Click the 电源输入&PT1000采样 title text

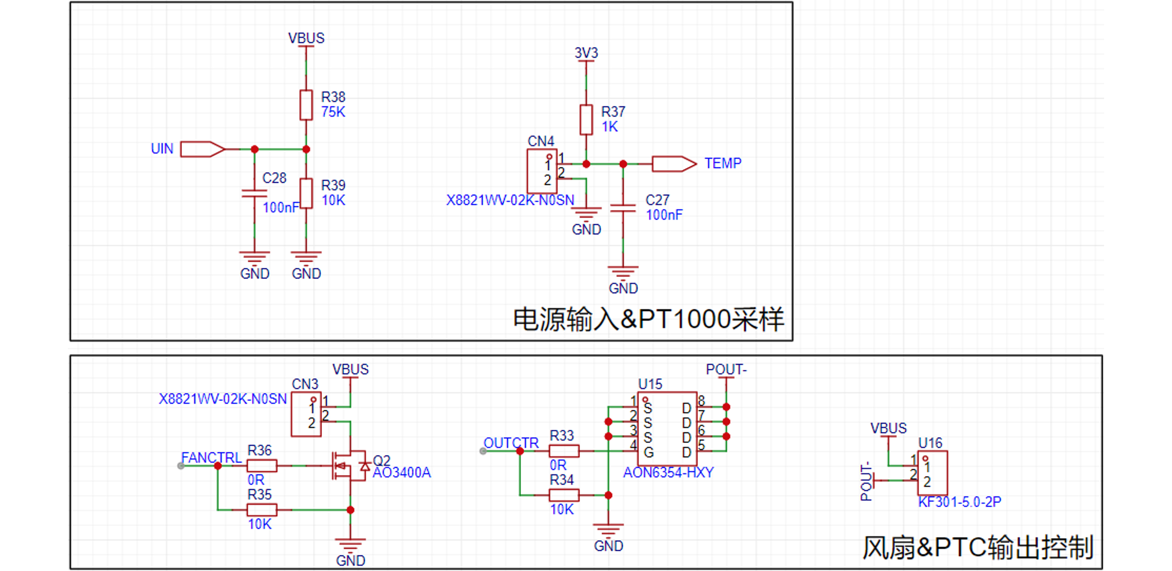click(648, 319)
